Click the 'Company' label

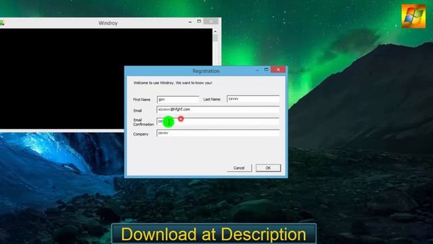[x=141, y=134]
